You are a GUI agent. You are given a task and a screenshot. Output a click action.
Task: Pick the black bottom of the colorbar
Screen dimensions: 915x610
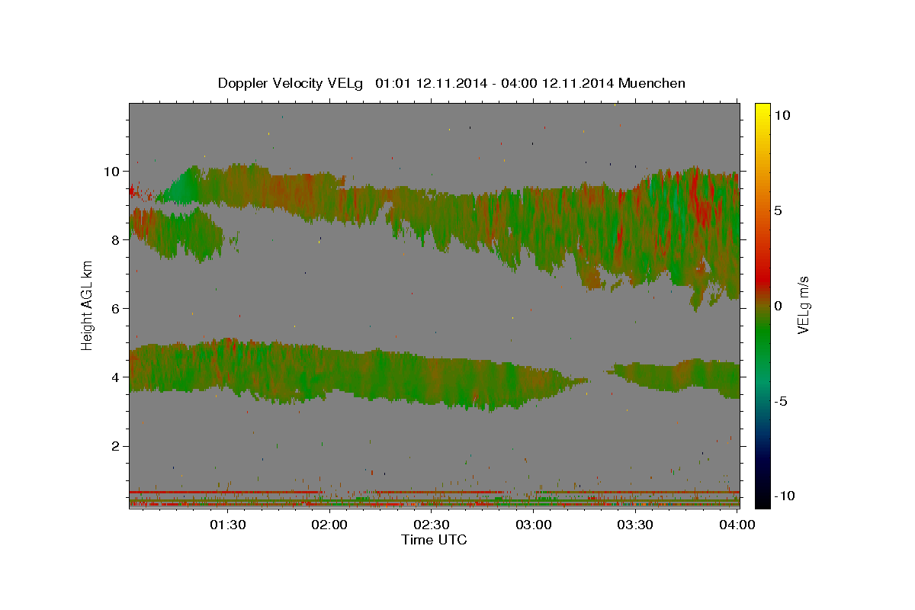[762, 499]
